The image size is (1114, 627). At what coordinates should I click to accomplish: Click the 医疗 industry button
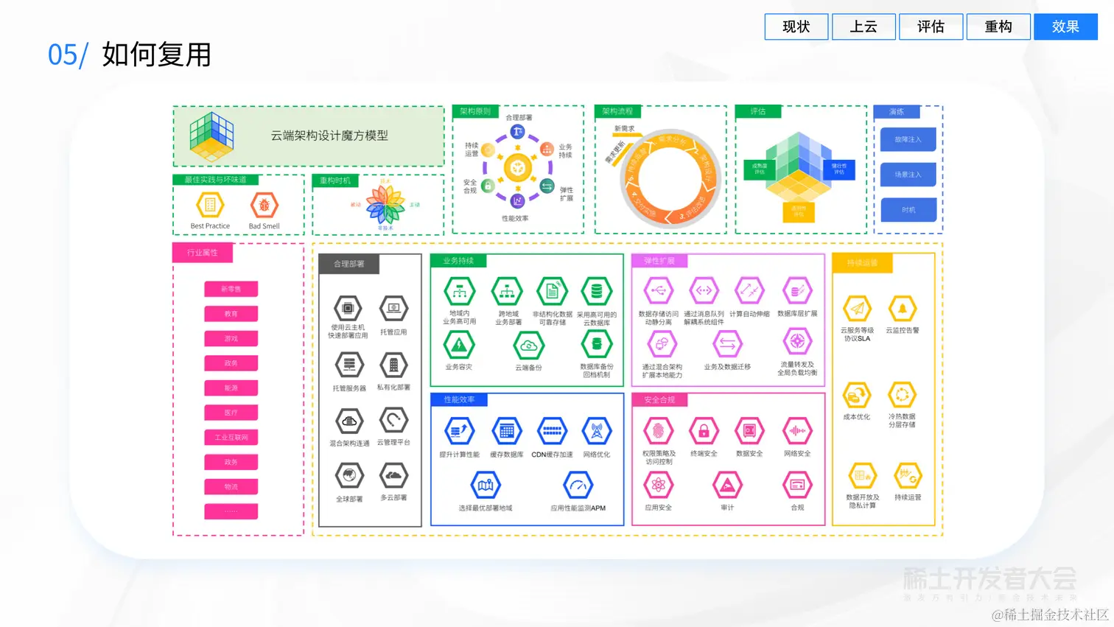point(231,413)
